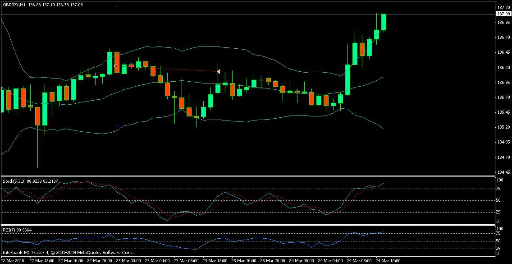This screenshot has width=512, height=264.
Task: Click the orange trade exit arrow marker
Action: point(219,71)
